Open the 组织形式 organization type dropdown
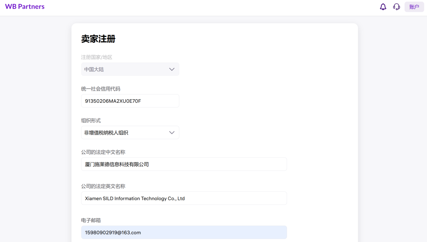Image resolution: width=427 pixels, height=242 pixels. coord(130,132)
